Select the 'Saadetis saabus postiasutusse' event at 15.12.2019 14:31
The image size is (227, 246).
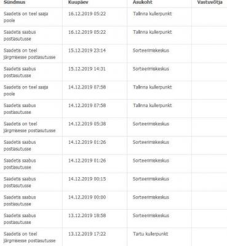20,72
